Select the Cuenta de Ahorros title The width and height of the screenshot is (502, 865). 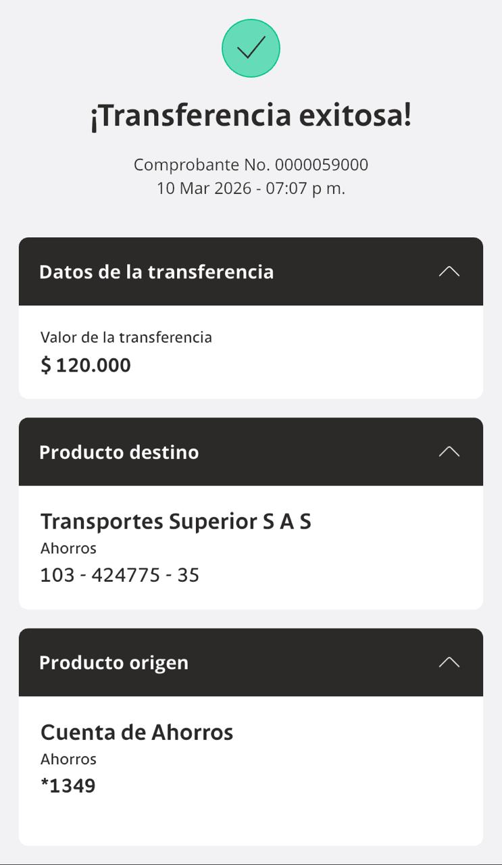(x=136, y=733)
